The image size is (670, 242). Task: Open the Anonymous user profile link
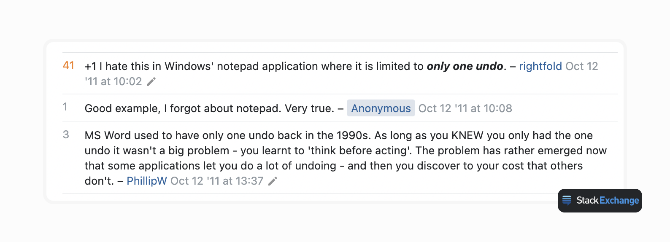381,108
